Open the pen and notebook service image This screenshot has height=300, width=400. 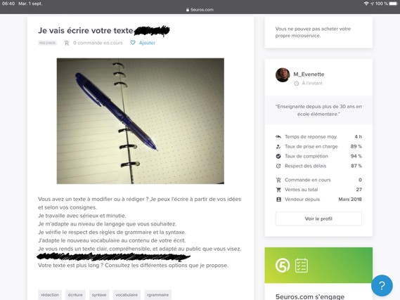[141, 121]
